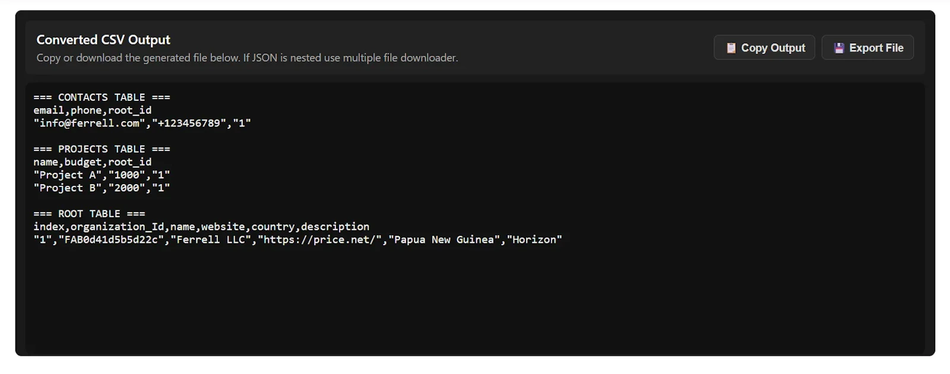Screen dimensions: 950x374
Task: Click the floppy disk icon in Export File
Action: point(839,48)
